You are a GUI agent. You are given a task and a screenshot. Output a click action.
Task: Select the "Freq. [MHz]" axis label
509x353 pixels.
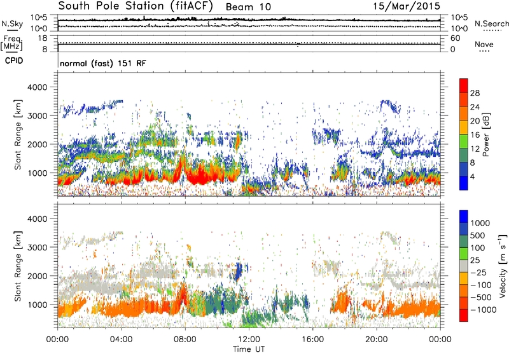click(x=11, y=43)
